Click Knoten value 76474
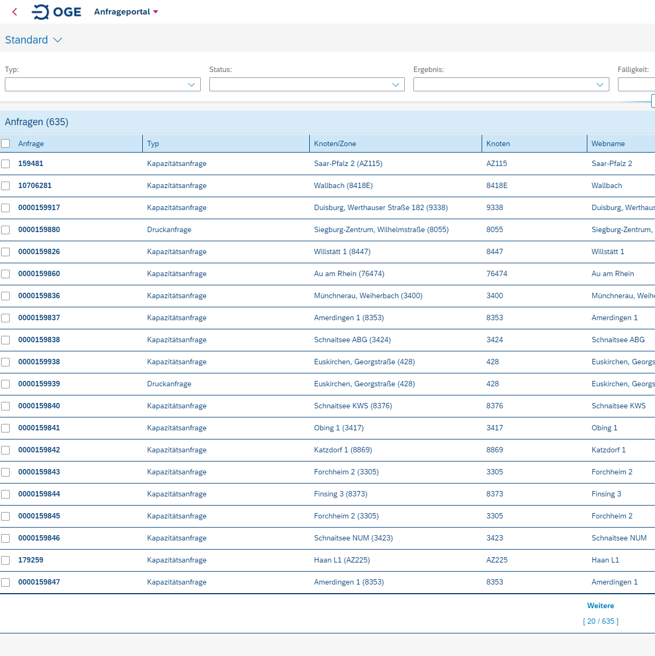 (x=497, y=273)
